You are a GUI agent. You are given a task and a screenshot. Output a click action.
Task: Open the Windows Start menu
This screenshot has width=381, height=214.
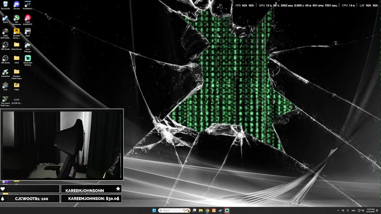[x=154, y=210]
